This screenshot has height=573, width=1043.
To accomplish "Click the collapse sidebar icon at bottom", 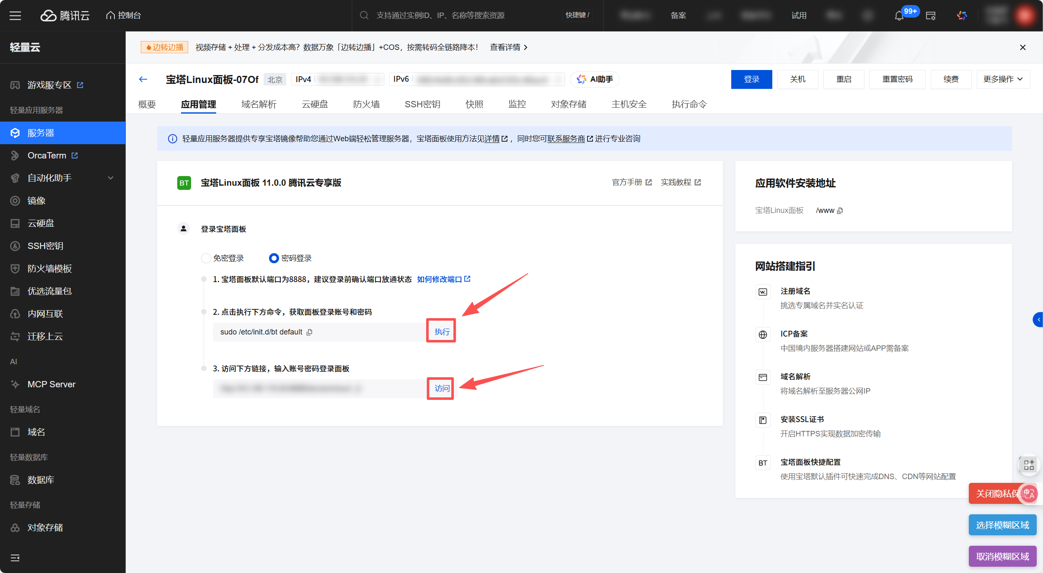I will [x=15, y=557].
